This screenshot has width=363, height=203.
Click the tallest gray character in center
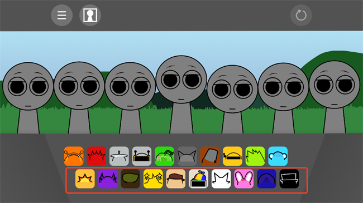(181, 95)
